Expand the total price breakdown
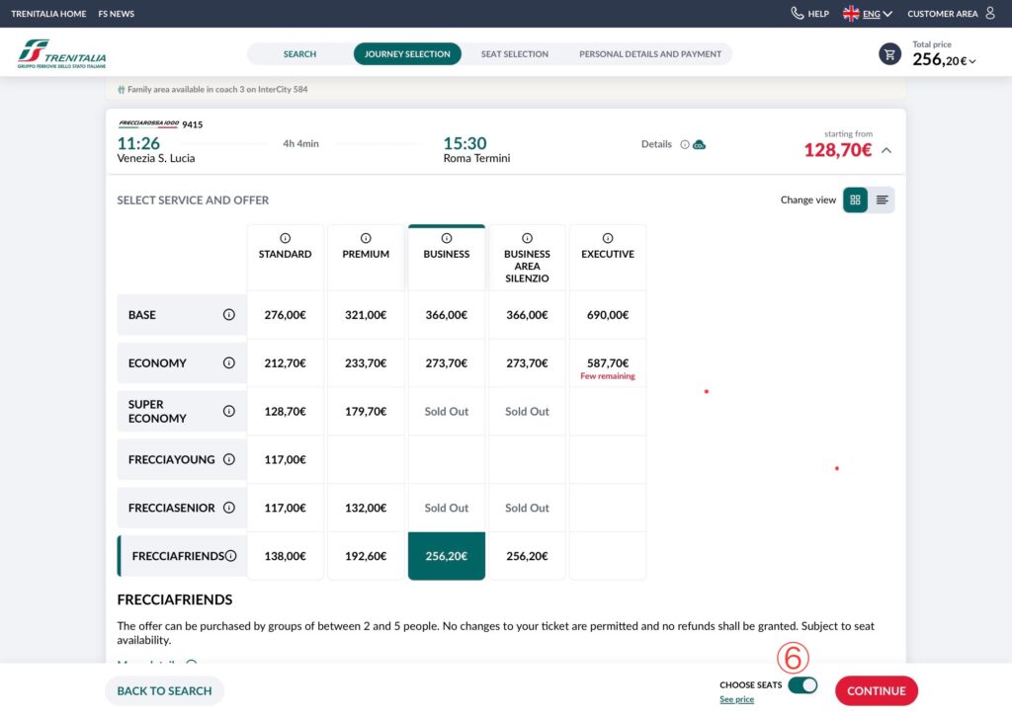The height and width of the screenshot is (718, 1012). [972, 61]
